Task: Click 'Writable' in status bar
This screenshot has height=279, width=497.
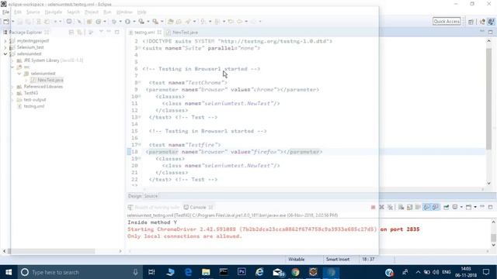Action: (x=297, y=259)
